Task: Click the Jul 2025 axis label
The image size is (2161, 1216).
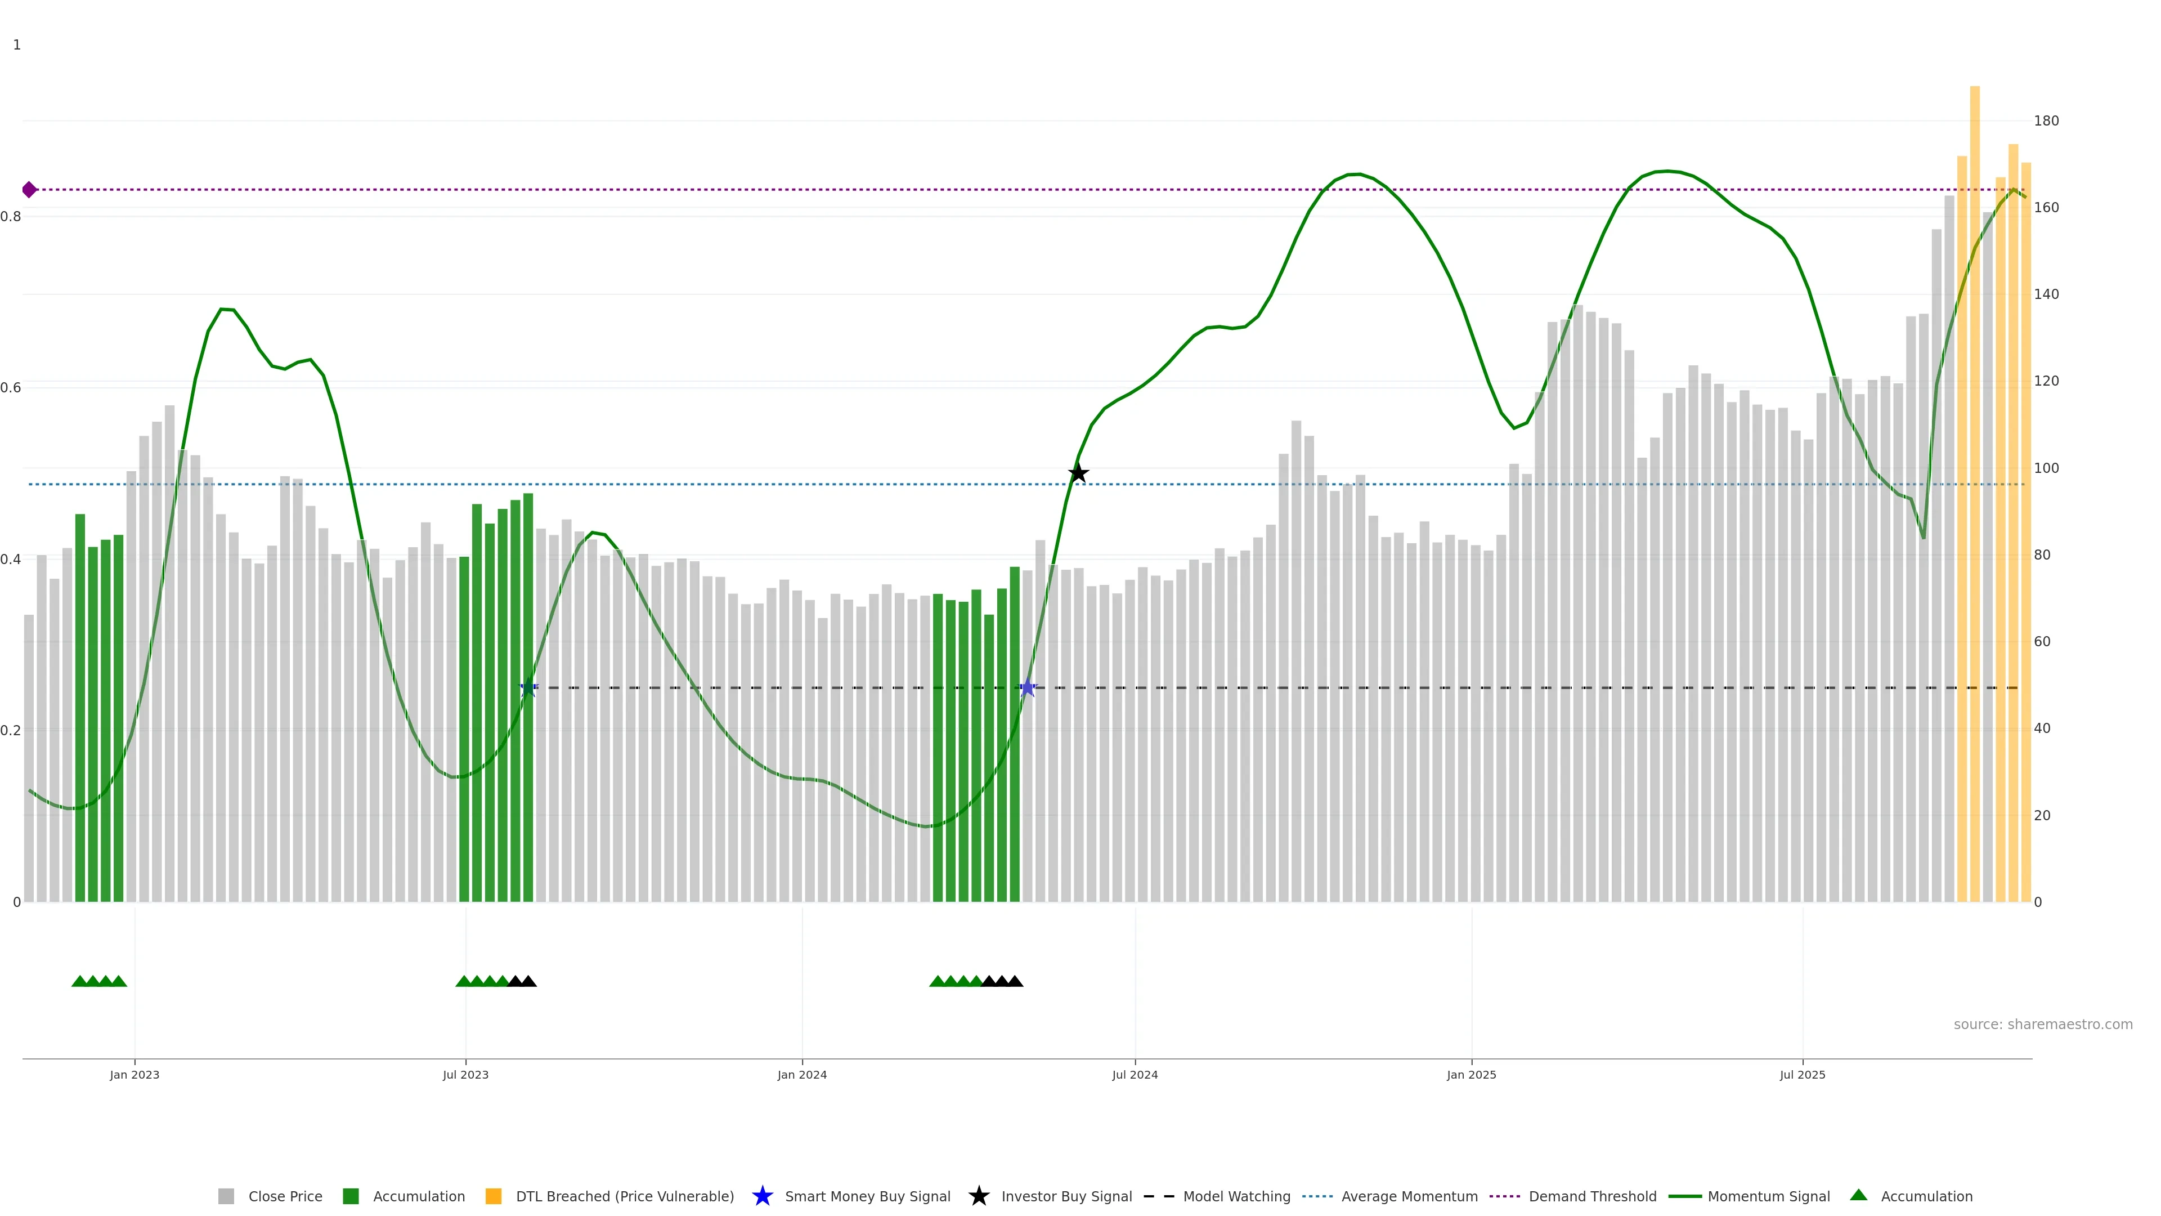Action: coord(1802,1074)
